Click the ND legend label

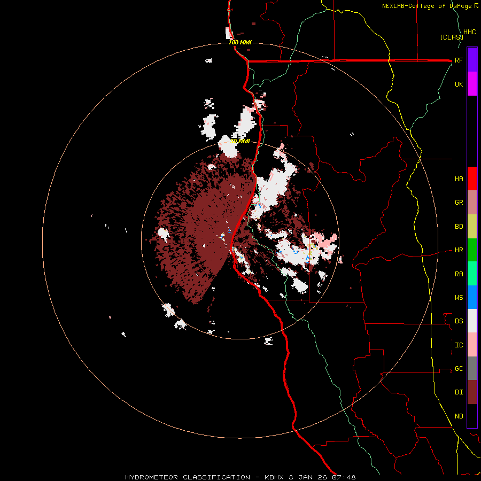pyautogui.click(x=459, y=416)
